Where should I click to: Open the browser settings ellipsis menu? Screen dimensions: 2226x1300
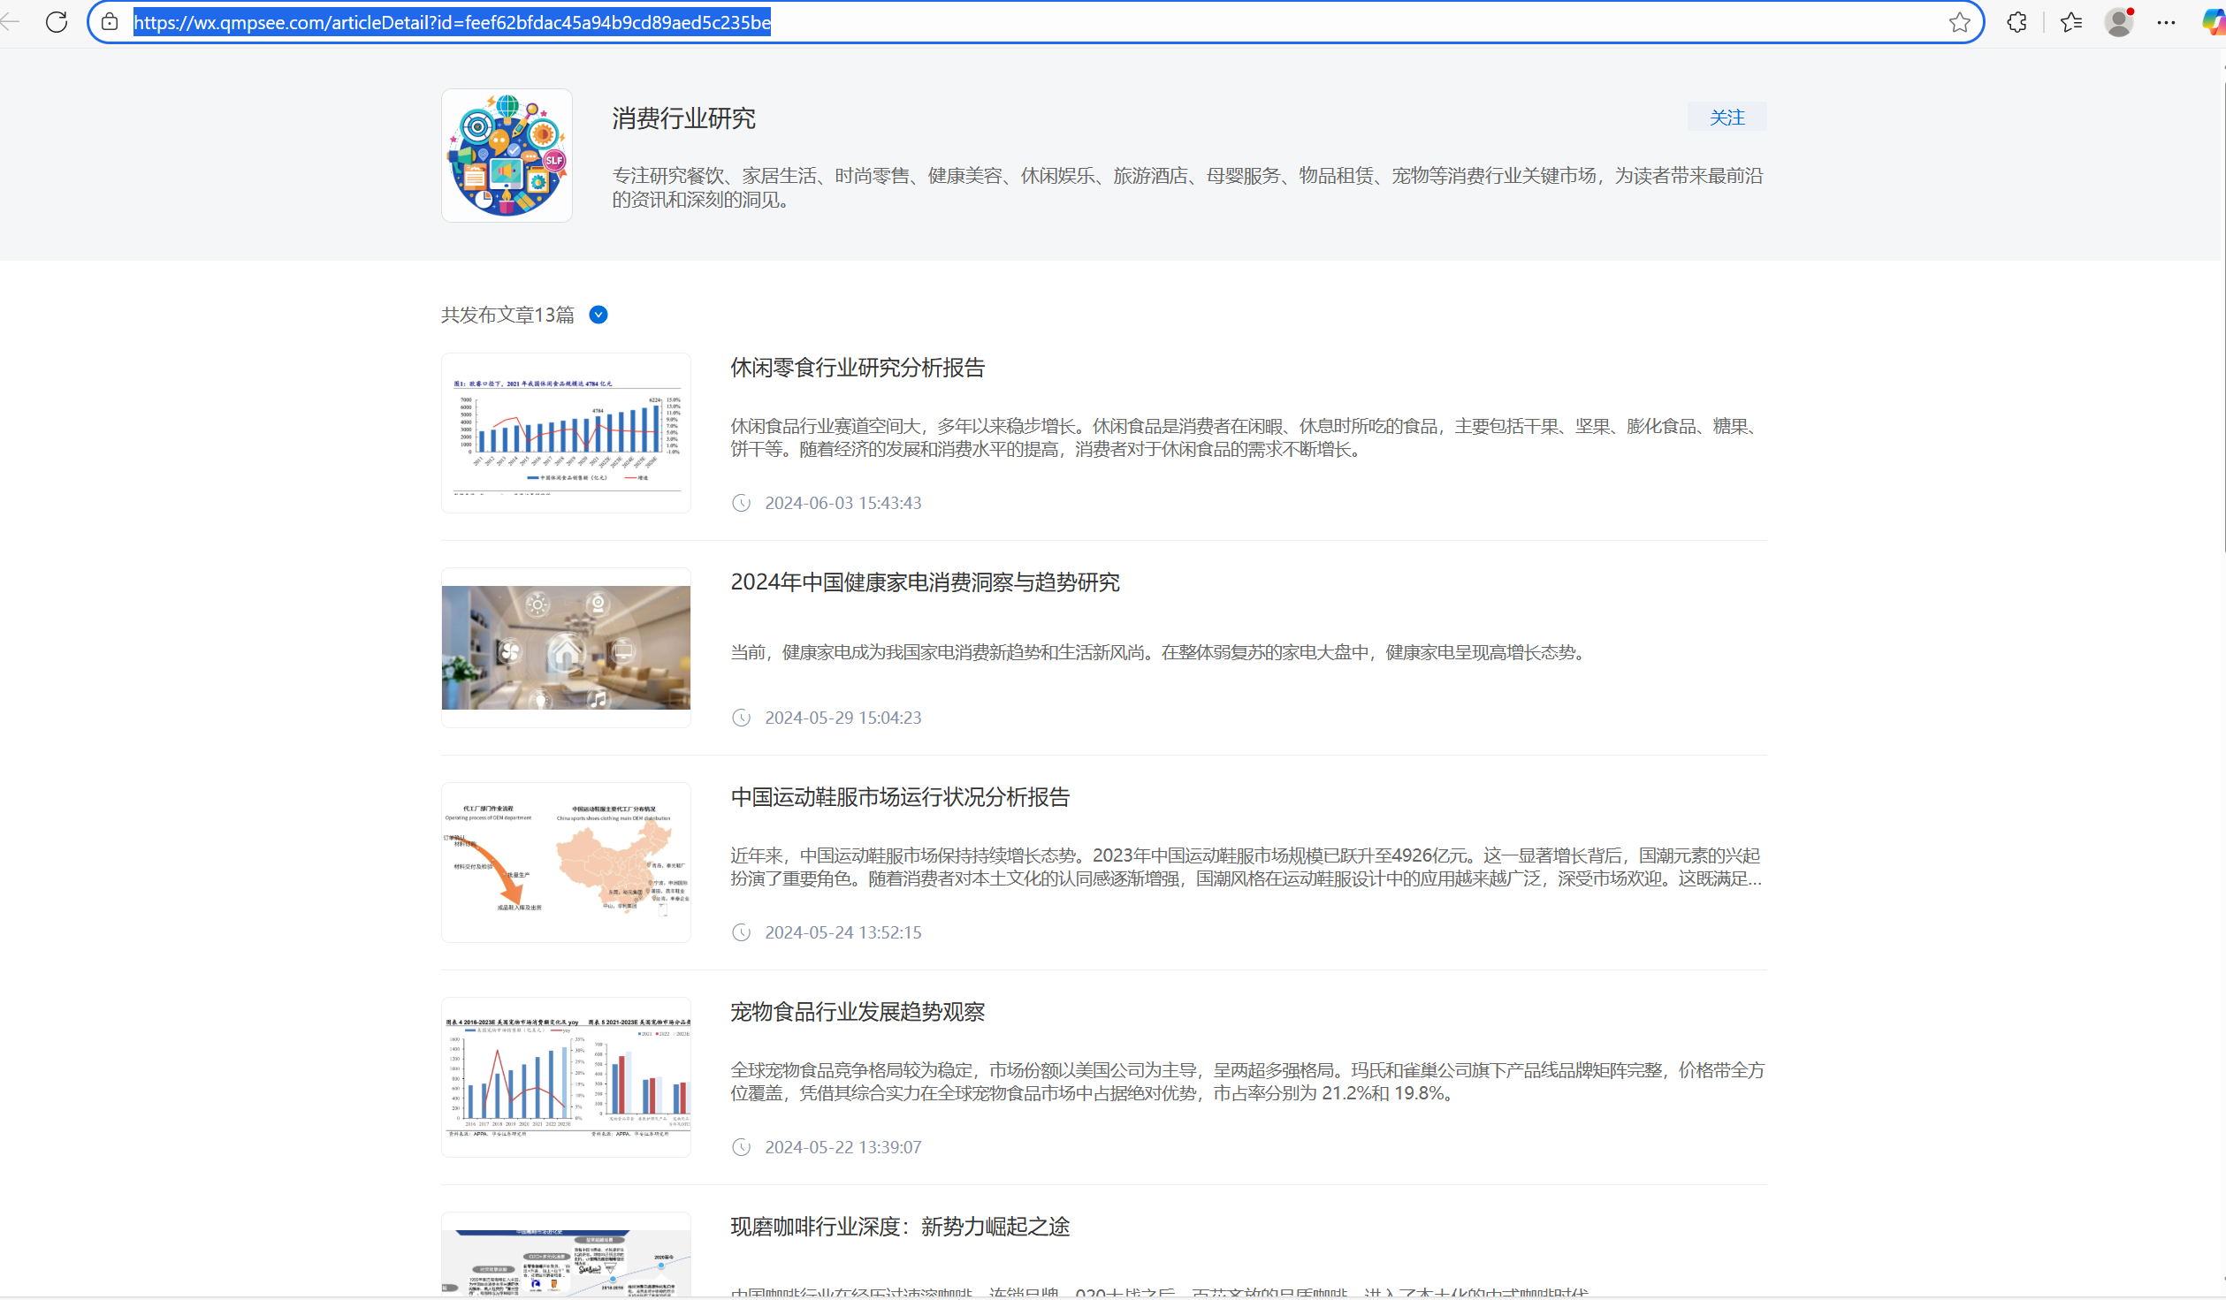pyautogui.click(x=2166, y=22)
